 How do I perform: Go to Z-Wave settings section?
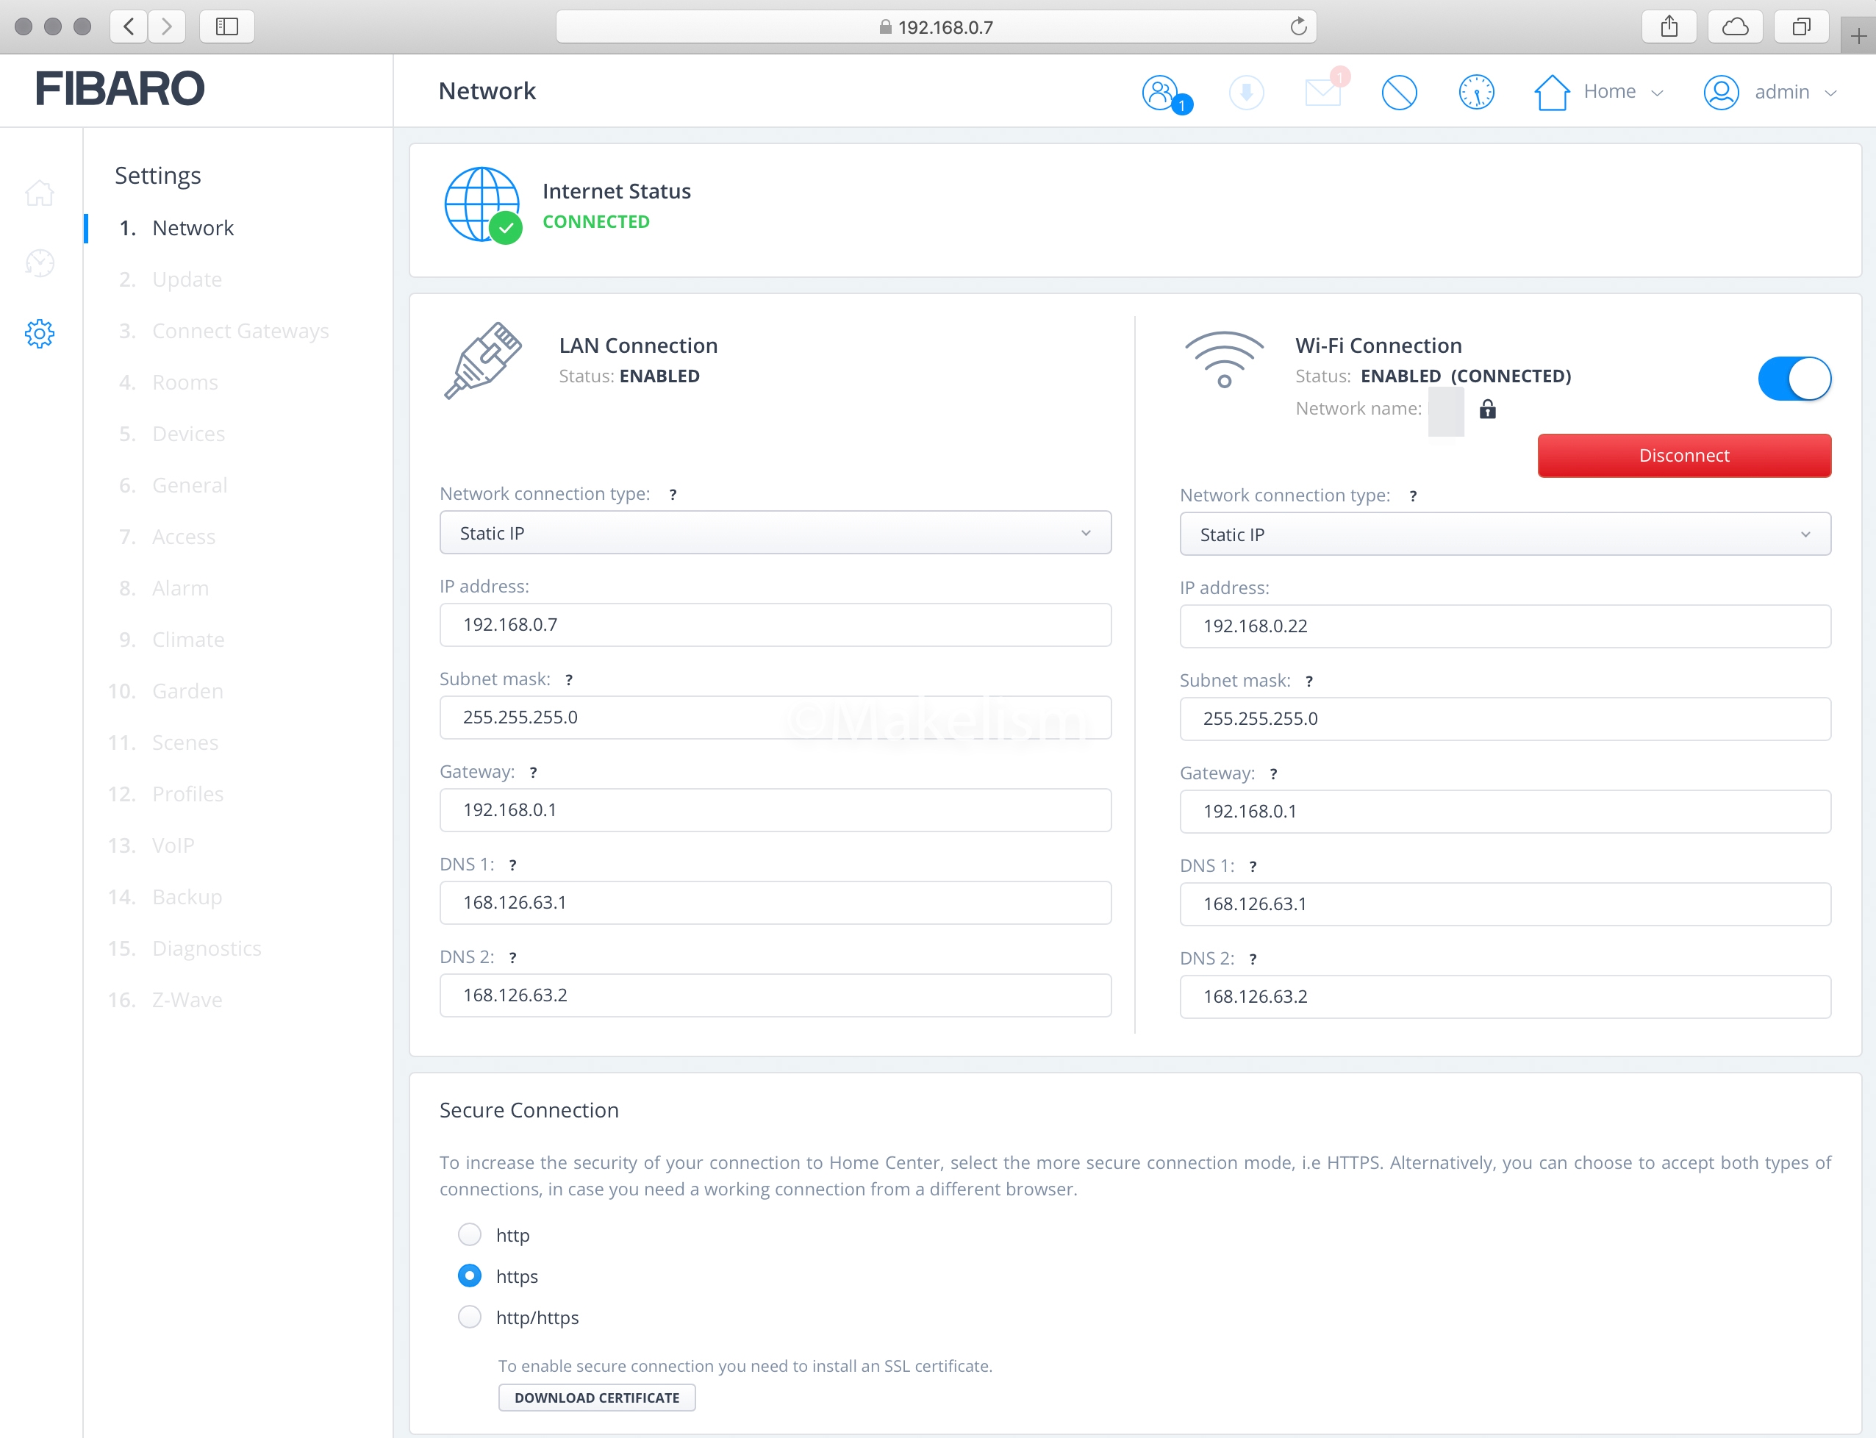[x=187, y=1000]
